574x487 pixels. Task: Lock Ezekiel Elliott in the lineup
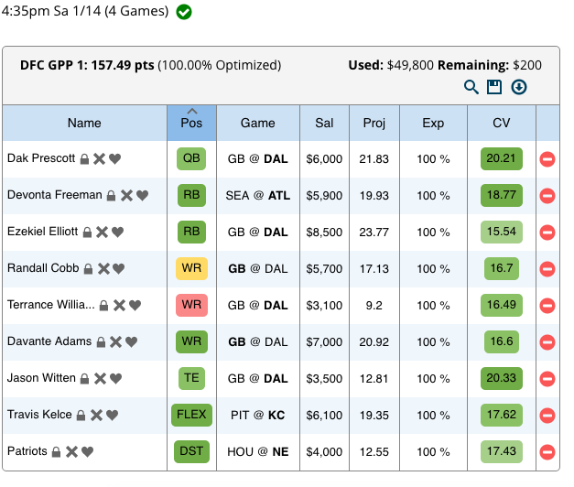coord(87,233)
